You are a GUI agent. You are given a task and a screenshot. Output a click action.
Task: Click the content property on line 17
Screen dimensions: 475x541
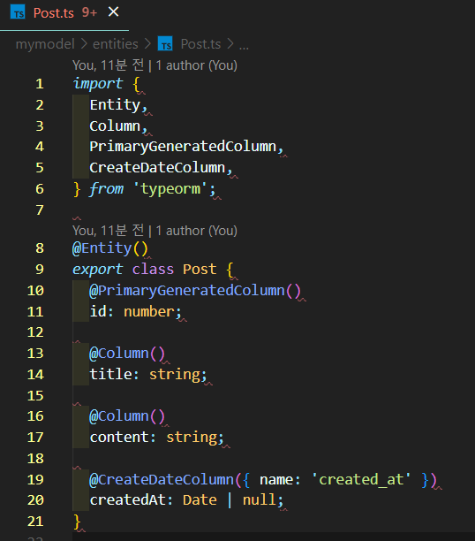[x=119, y=438]
